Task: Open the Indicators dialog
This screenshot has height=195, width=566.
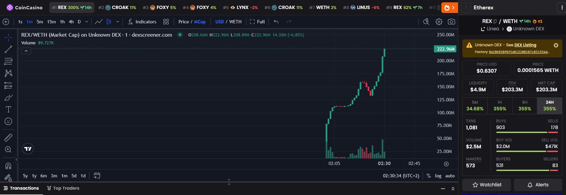Action: coord(141,22)
